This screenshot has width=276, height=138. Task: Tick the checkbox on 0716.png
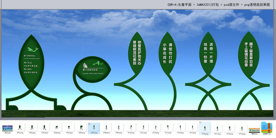pyautogui.click(x=200, y=122)
